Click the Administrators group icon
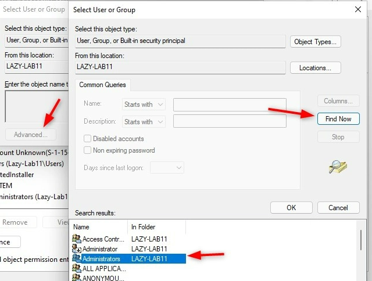 click(77, 258)
